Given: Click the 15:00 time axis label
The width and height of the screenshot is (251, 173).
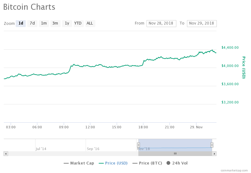Looking at the screenshot, I should coord(117,127).
